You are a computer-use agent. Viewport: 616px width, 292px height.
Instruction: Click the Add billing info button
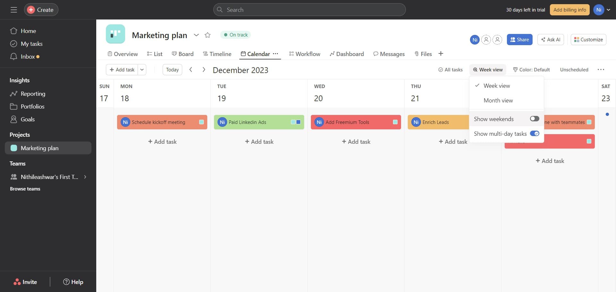pyautogui.click(x=569, y=10)
